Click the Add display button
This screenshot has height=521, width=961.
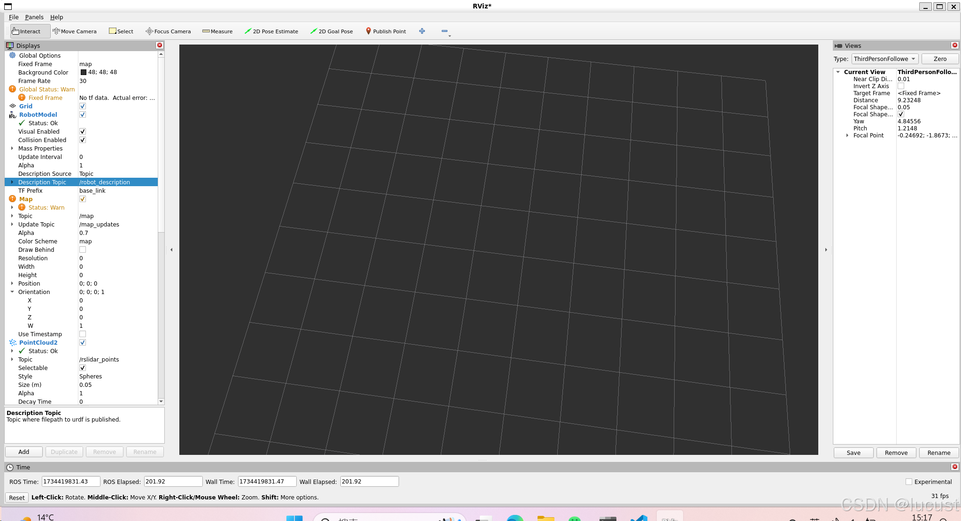pyautogui.click(x=24, y=452)
